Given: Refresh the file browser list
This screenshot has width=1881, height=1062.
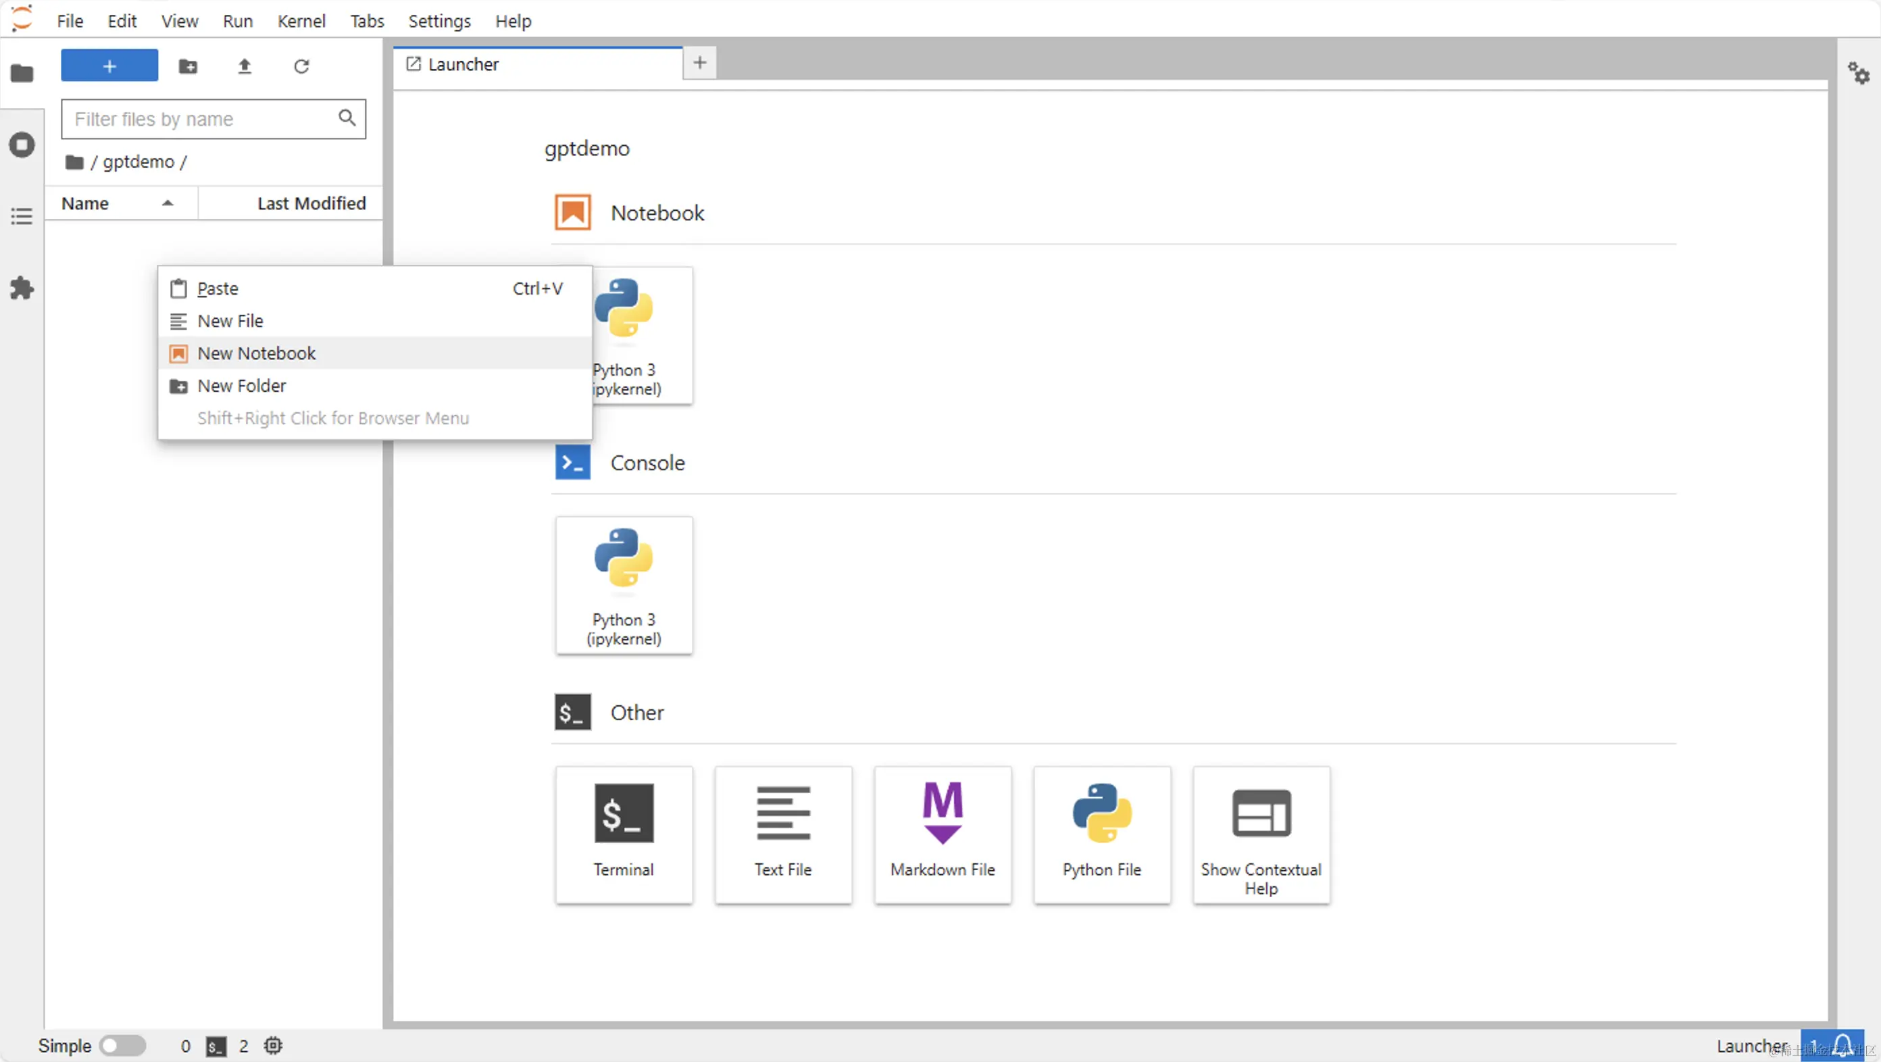Looking at the screenshot, I should (301, 66).
